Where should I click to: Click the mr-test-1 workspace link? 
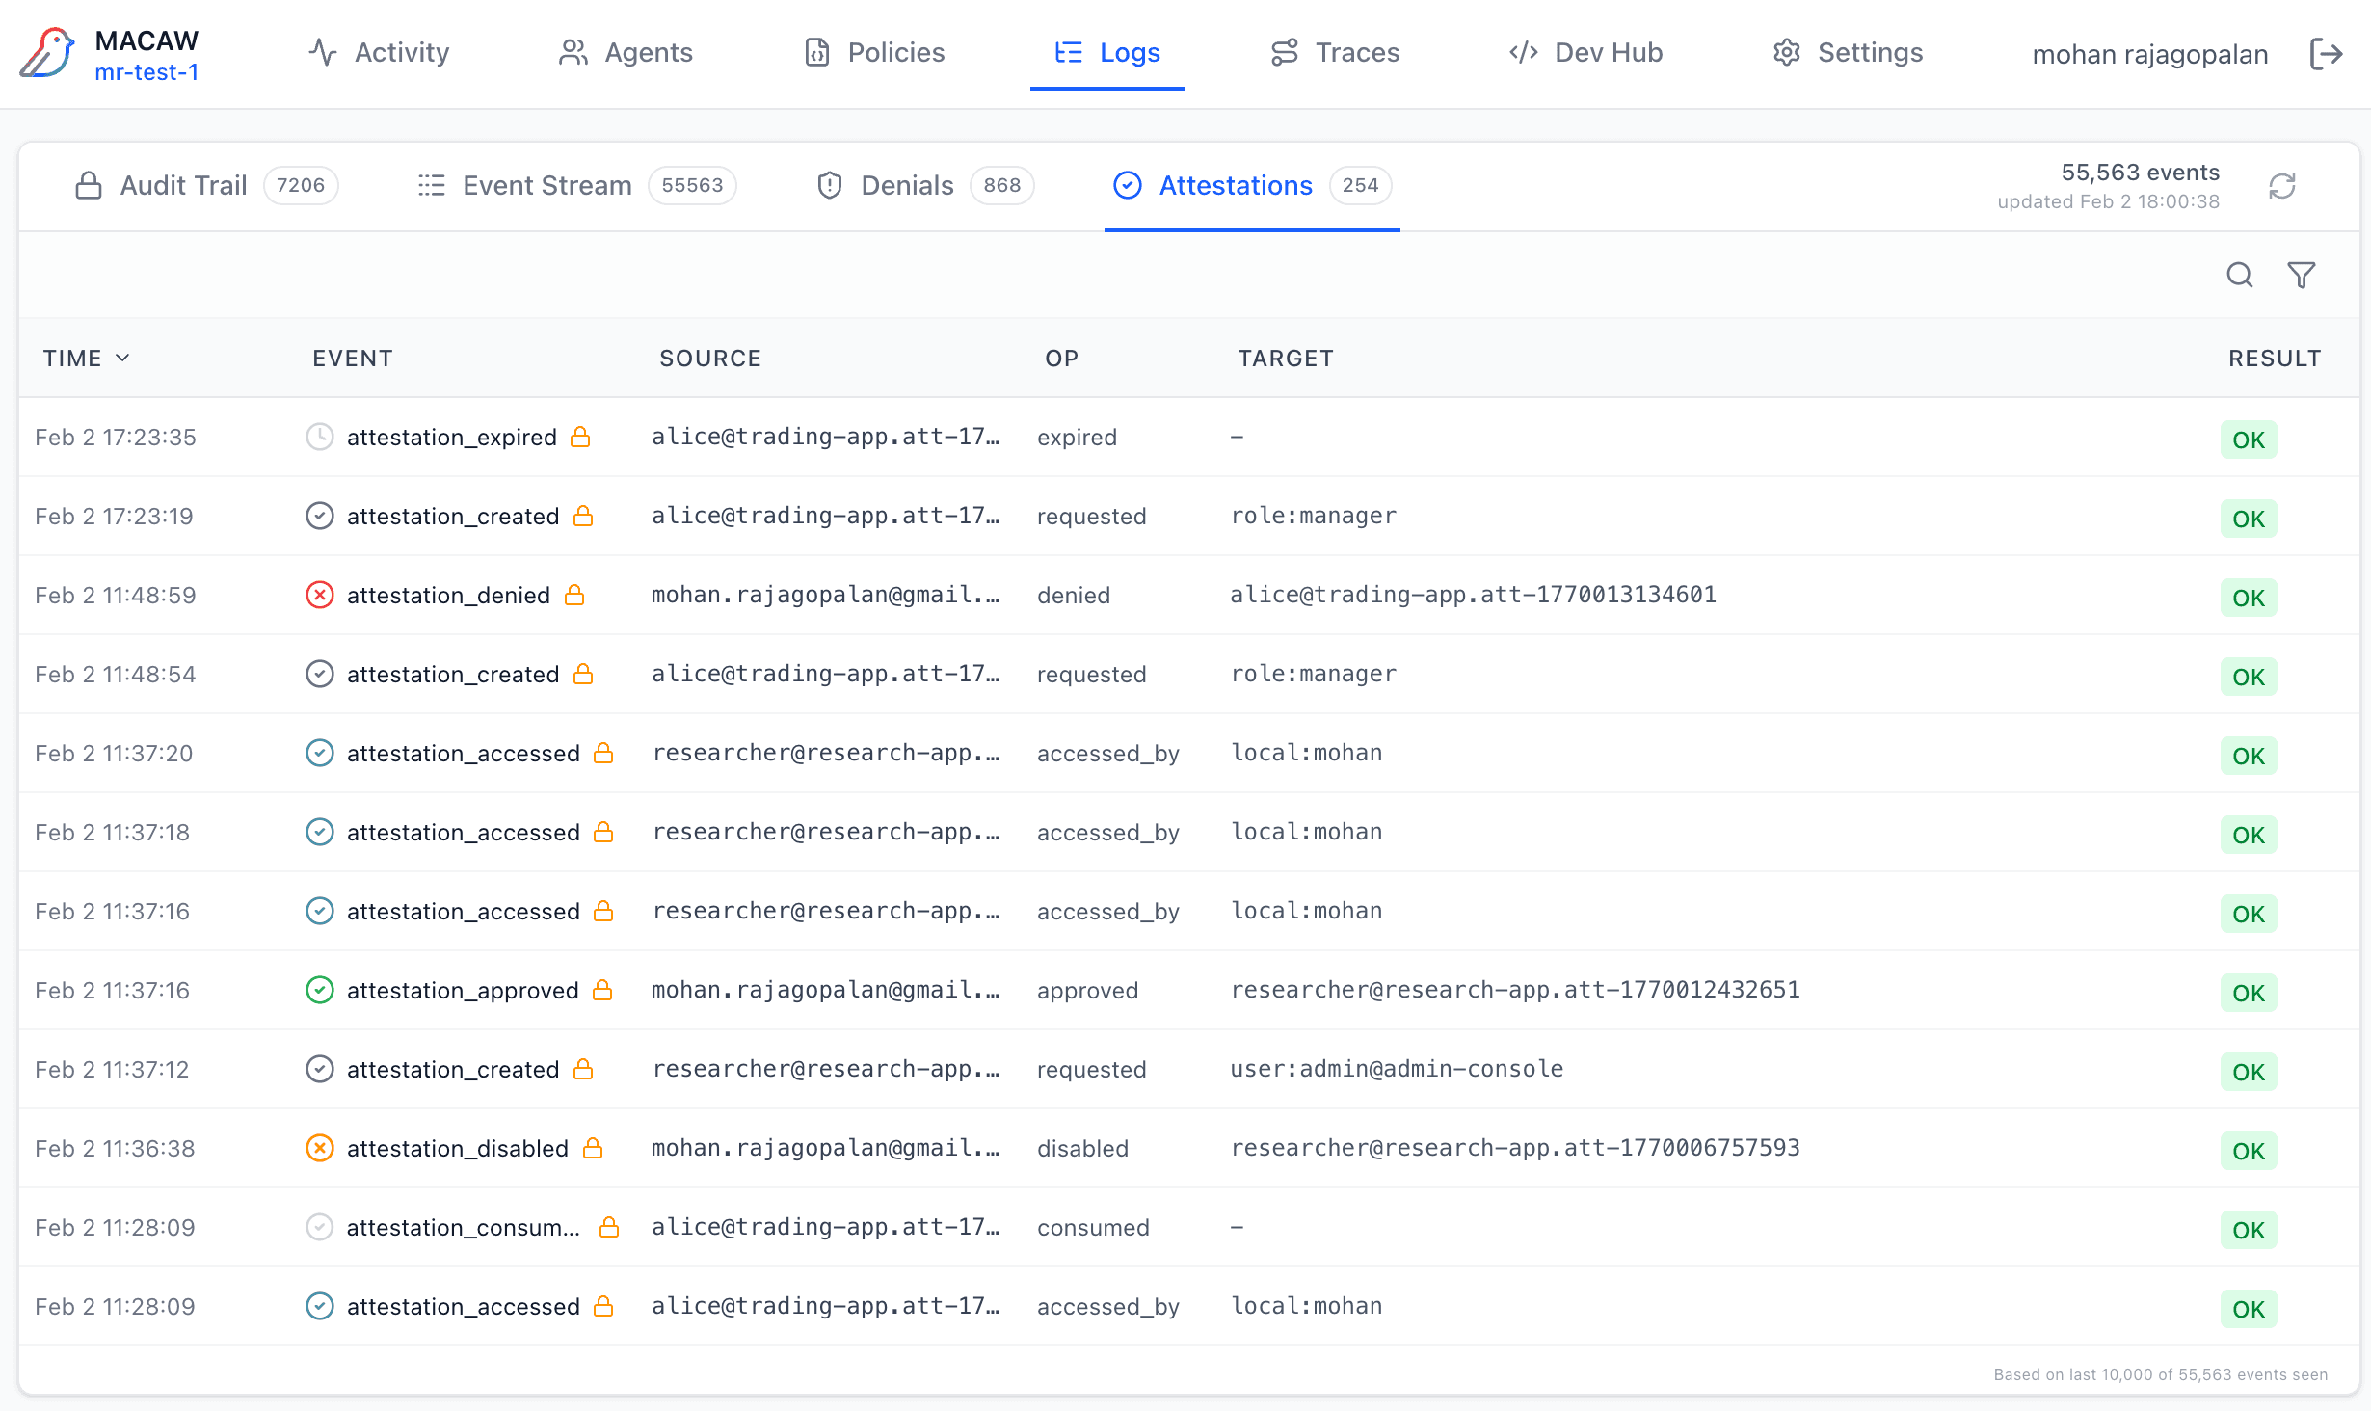point(147,73)
